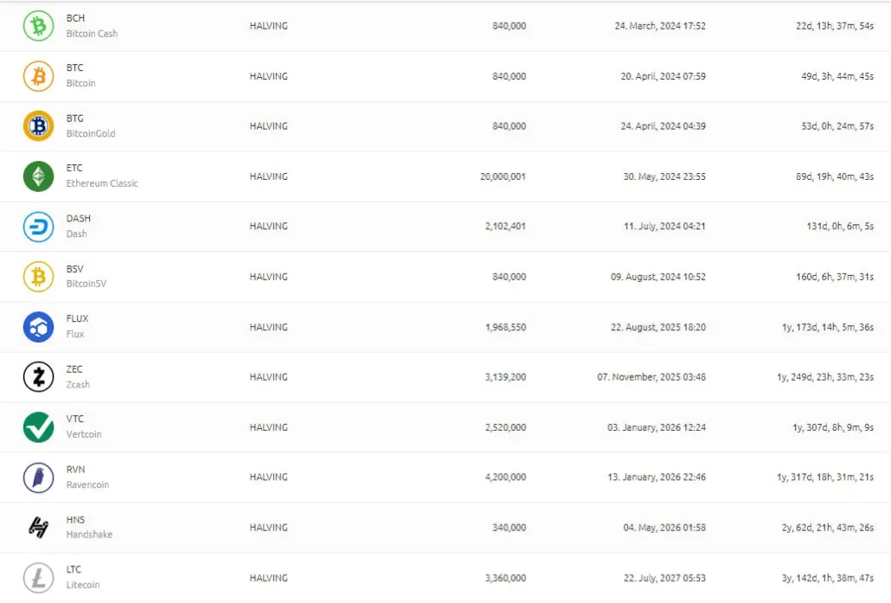Click the orange Bitcoin logo icon

tap(38, 76)
